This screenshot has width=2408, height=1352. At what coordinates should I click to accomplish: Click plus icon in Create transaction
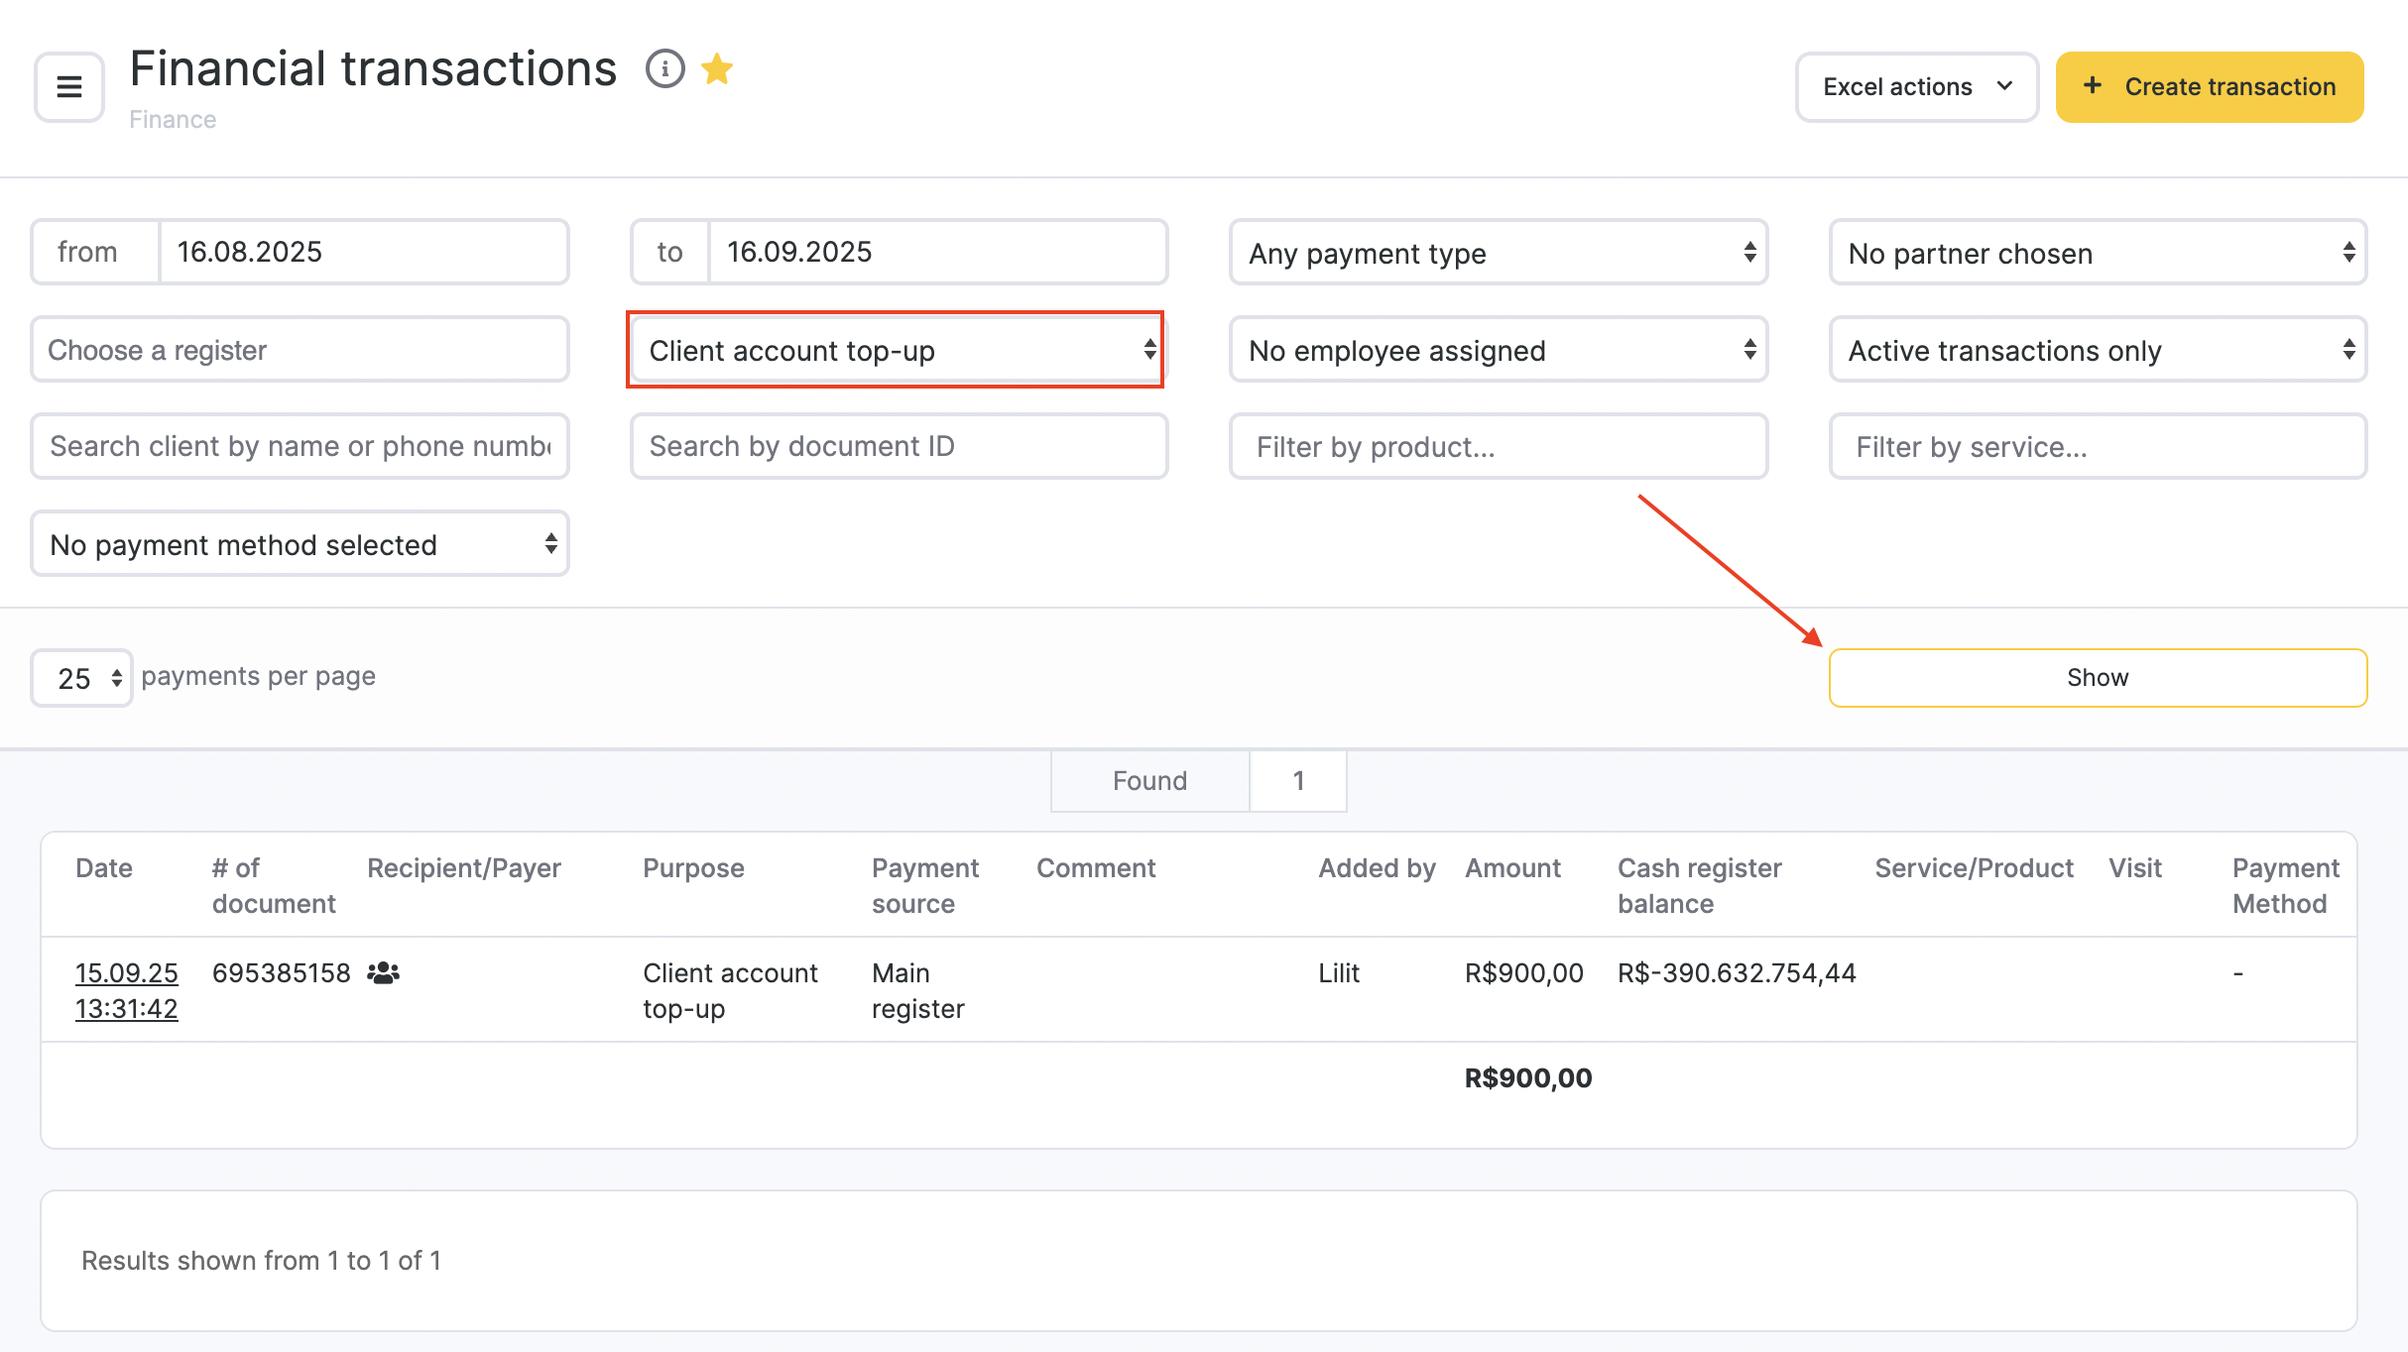coord(2093,86)
